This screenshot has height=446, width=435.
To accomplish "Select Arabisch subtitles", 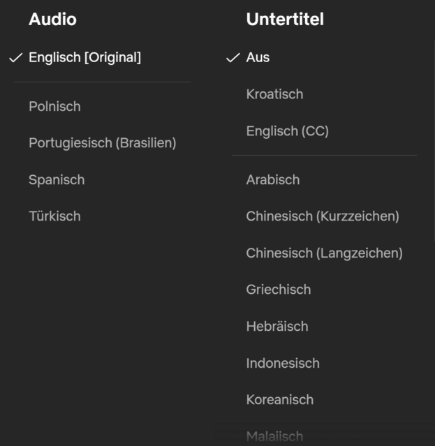I will [272, 180].
